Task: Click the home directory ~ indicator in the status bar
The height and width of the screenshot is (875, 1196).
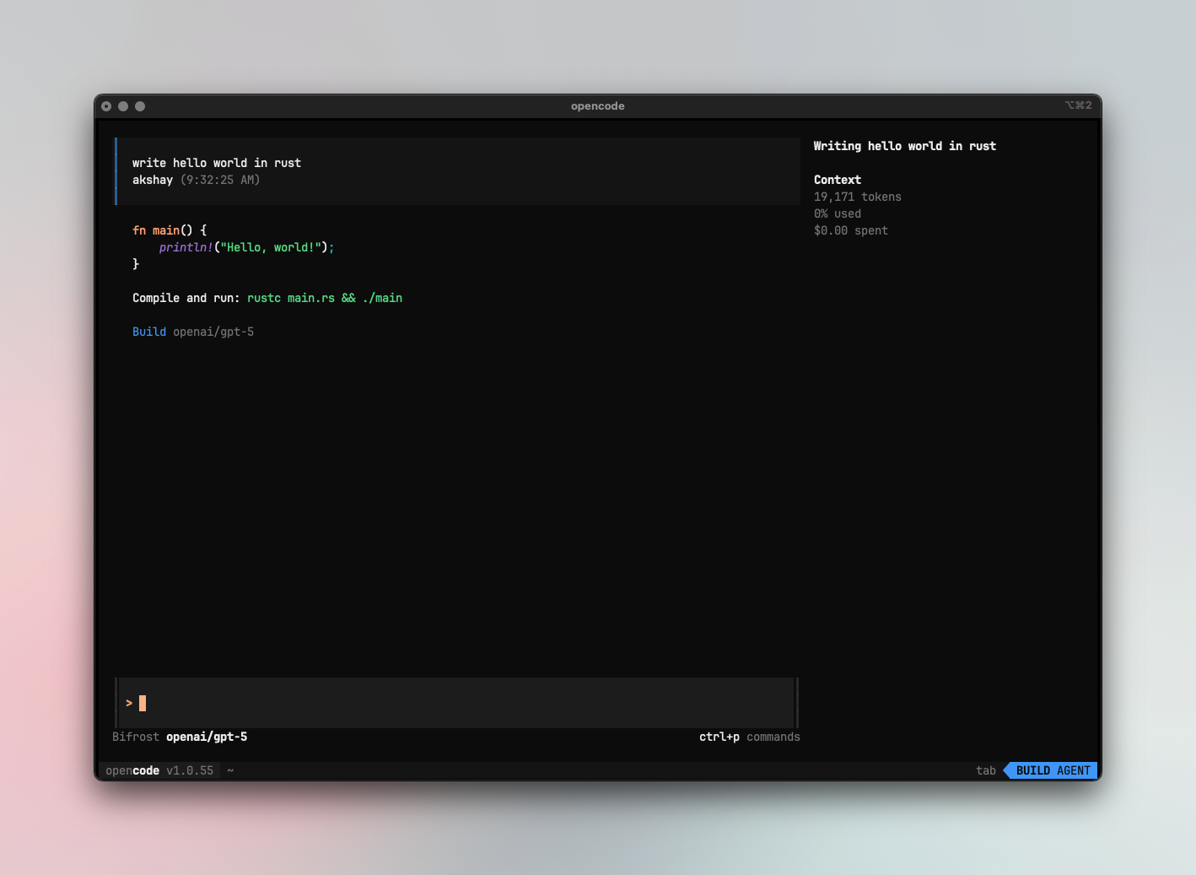Action: tap(229, 770)
